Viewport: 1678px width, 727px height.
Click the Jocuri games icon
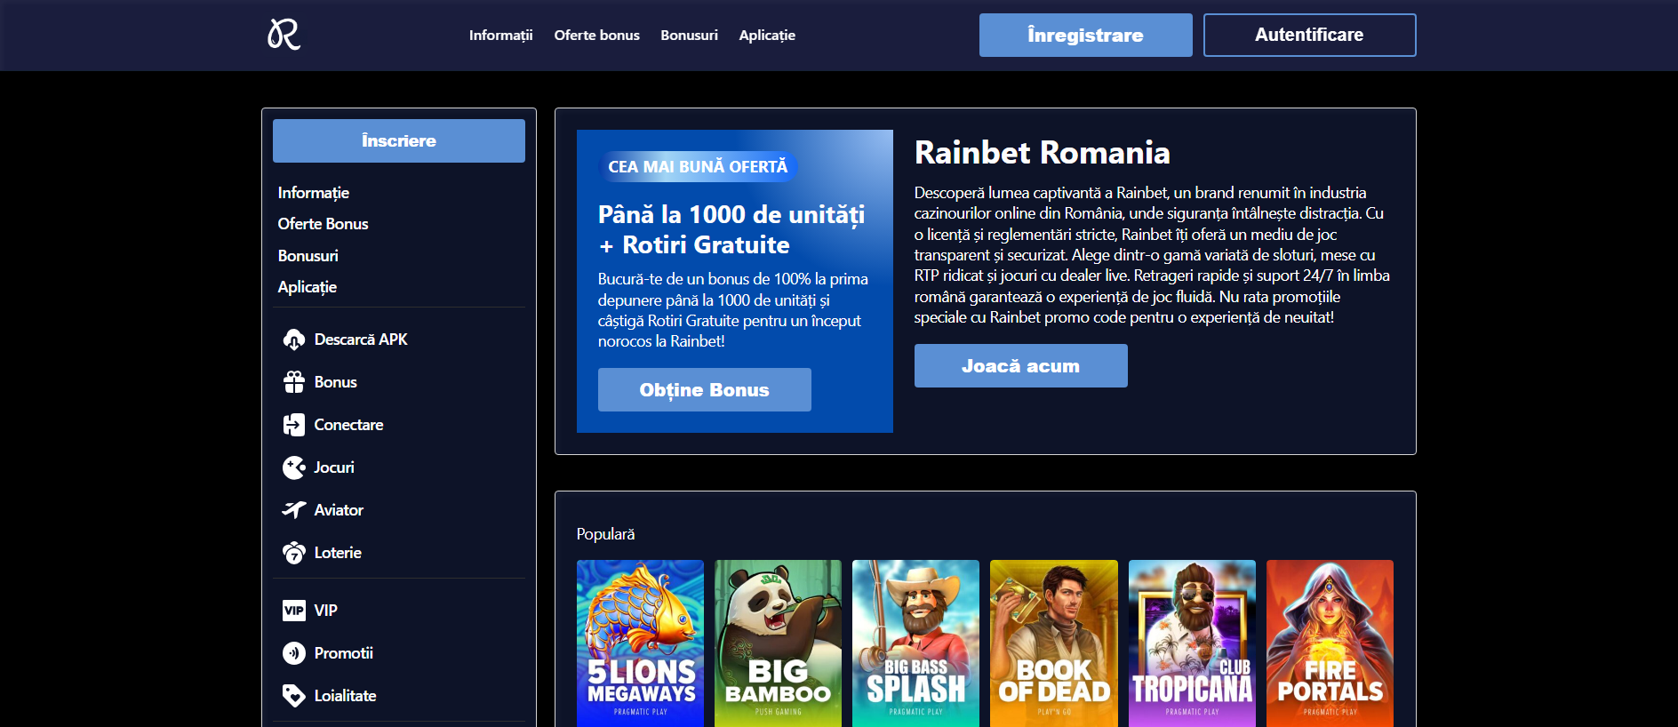pos(294,467)
